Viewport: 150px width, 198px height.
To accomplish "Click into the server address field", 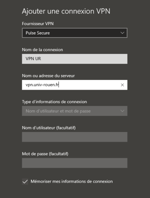I will pyautogui.click(x=75, y=85).
